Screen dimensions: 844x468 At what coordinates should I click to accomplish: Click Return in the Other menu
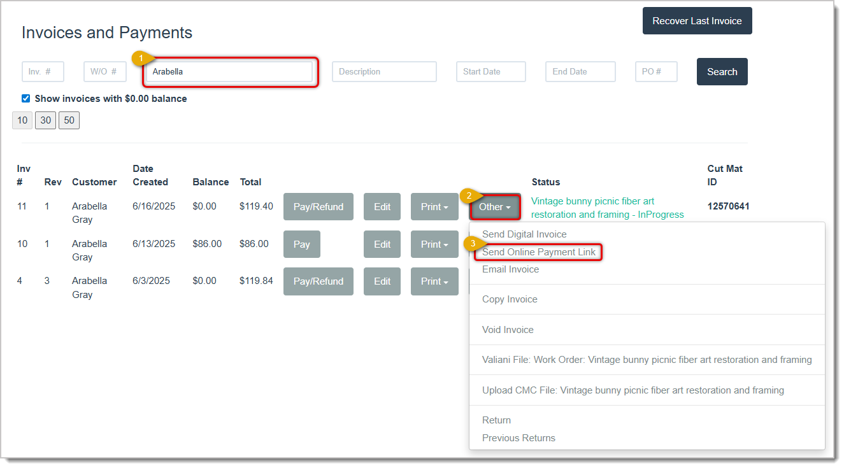pos(496,420)
